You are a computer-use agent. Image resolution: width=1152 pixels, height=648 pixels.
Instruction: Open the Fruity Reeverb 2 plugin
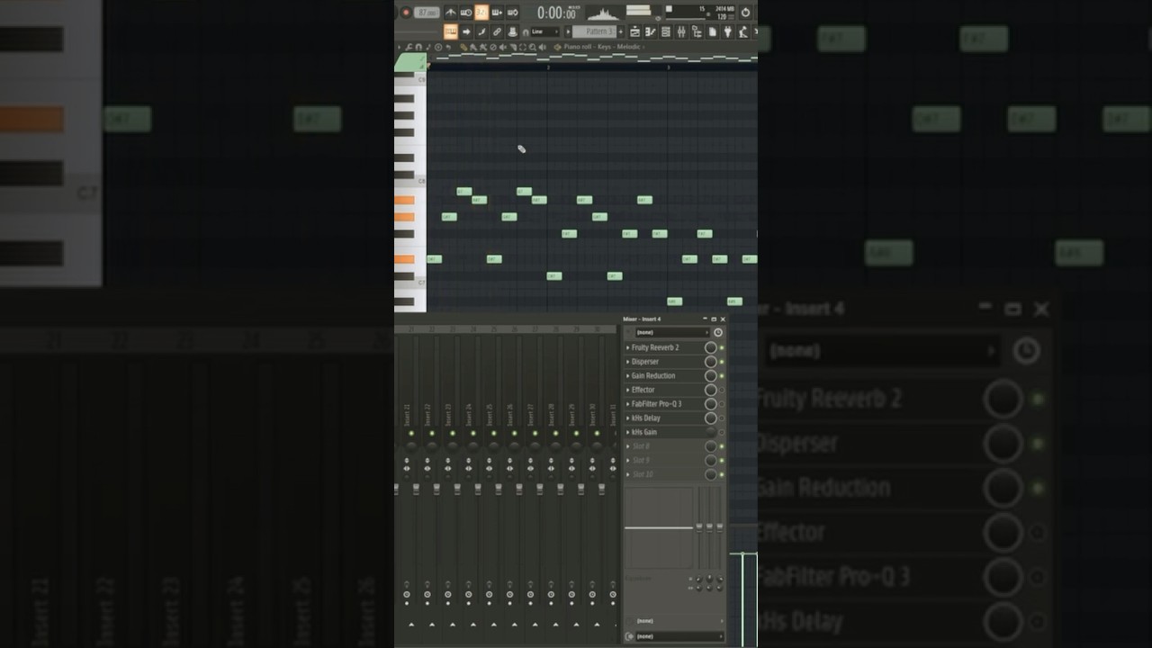tap(655, 347)
